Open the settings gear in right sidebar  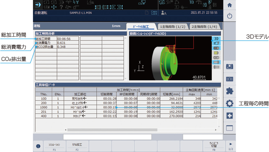coord(229,103)
